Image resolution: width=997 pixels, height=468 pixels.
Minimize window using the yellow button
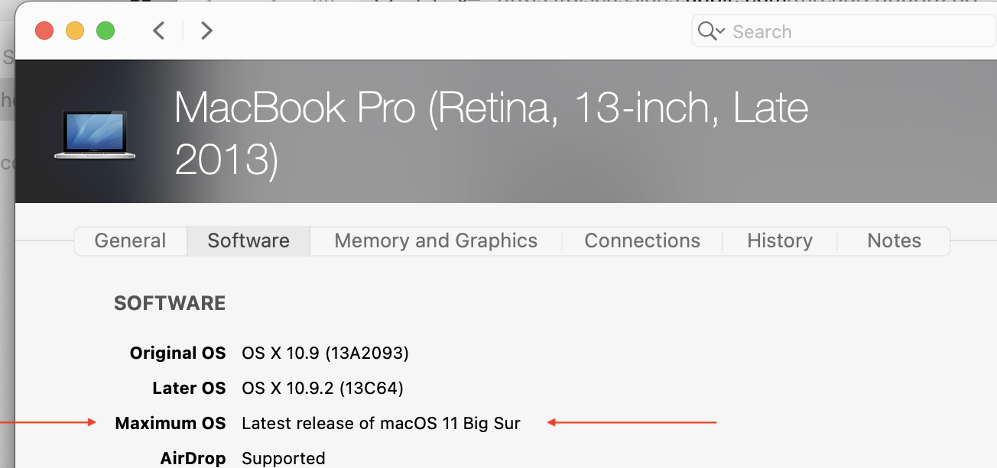[x=75, y=31]
